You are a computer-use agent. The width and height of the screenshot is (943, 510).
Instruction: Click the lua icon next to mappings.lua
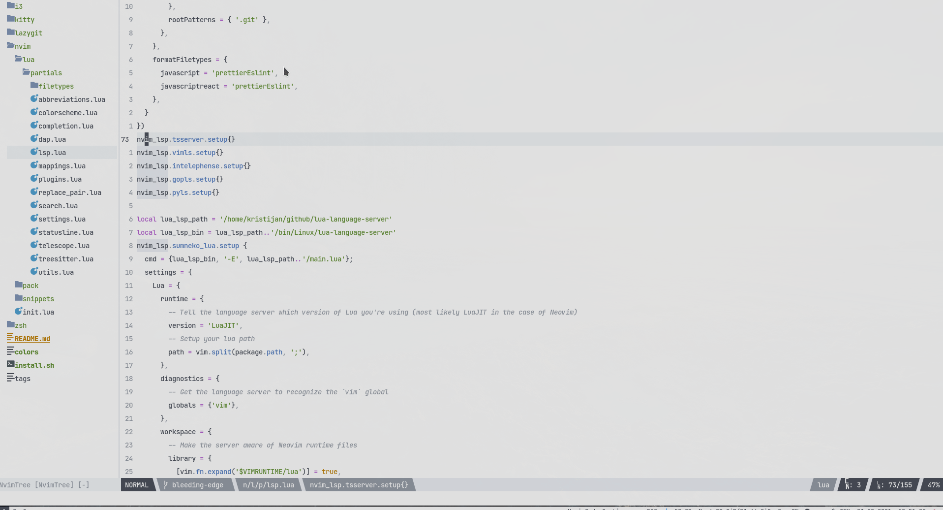pos(34,165)
